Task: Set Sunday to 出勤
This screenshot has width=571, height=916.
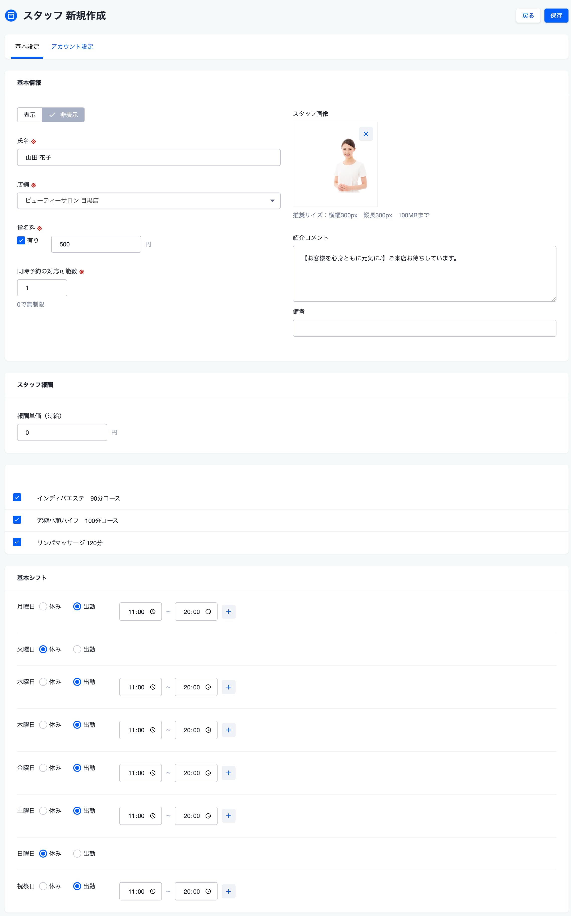Action: click(x=77, y=853)
